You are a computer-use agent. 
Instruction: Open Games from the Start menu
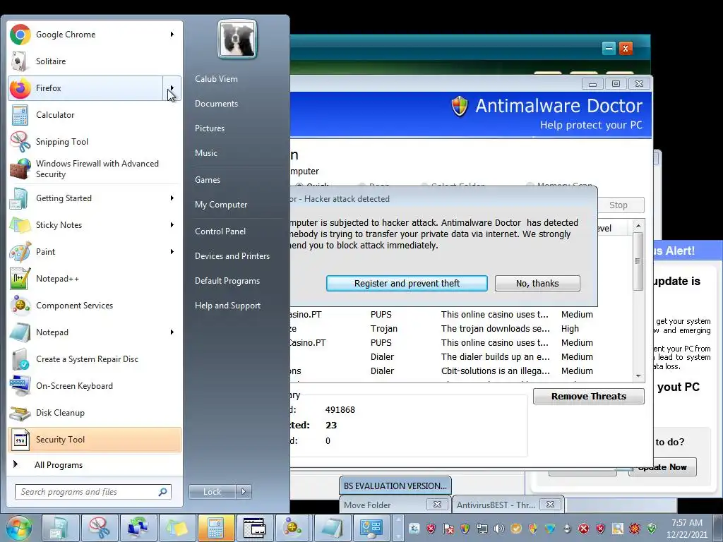[208, 180]
